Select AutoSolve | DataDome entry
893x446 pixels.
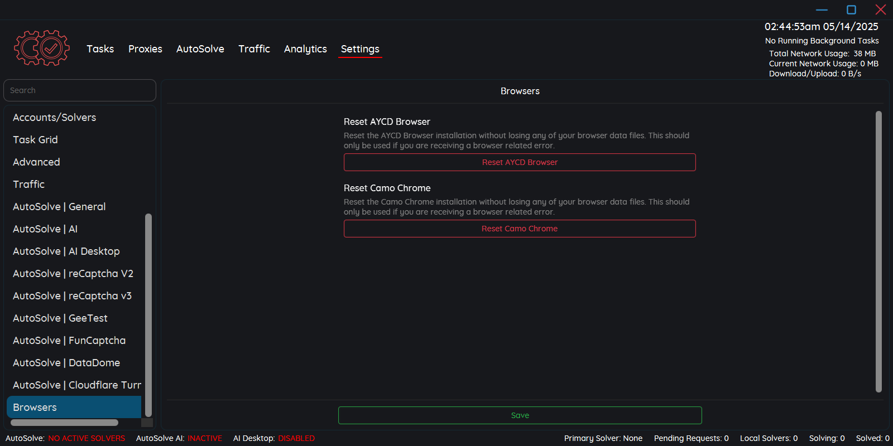pyautogui.click(x=74, y=363)
